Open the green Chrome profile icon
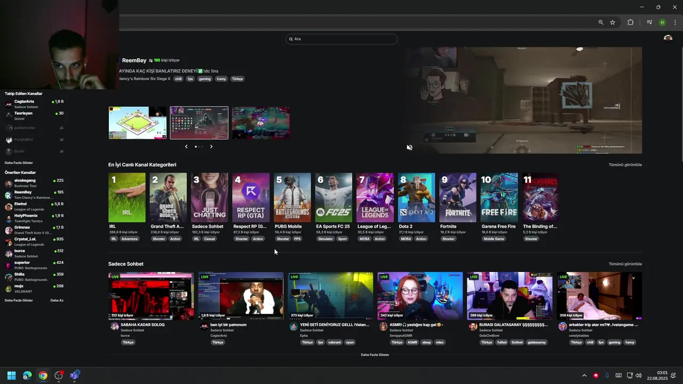The height and width of the screenshot is (384, 683). pos(662,22)
